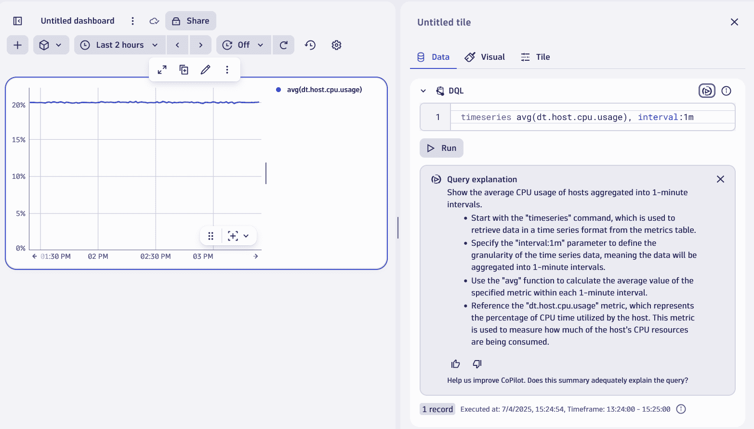This screenshot has height=429, width=754.
Task: Open the segments cube dropdown
Action: coord(51,45)
